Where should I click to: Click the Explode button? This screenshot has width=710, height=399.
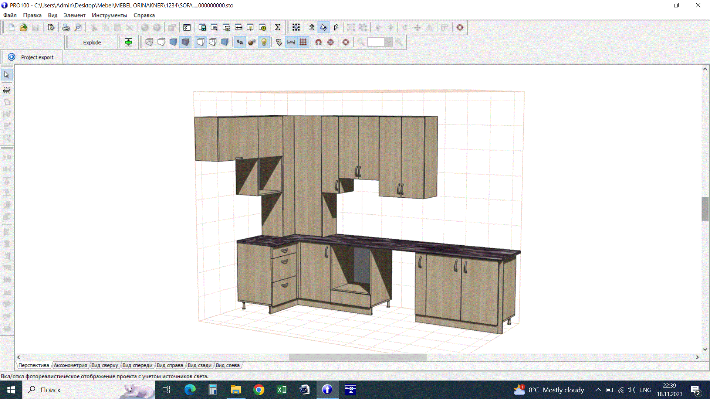[92, 42]
